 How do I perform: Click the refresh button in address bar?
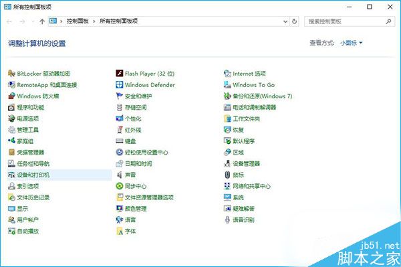[x=294, y=21]
